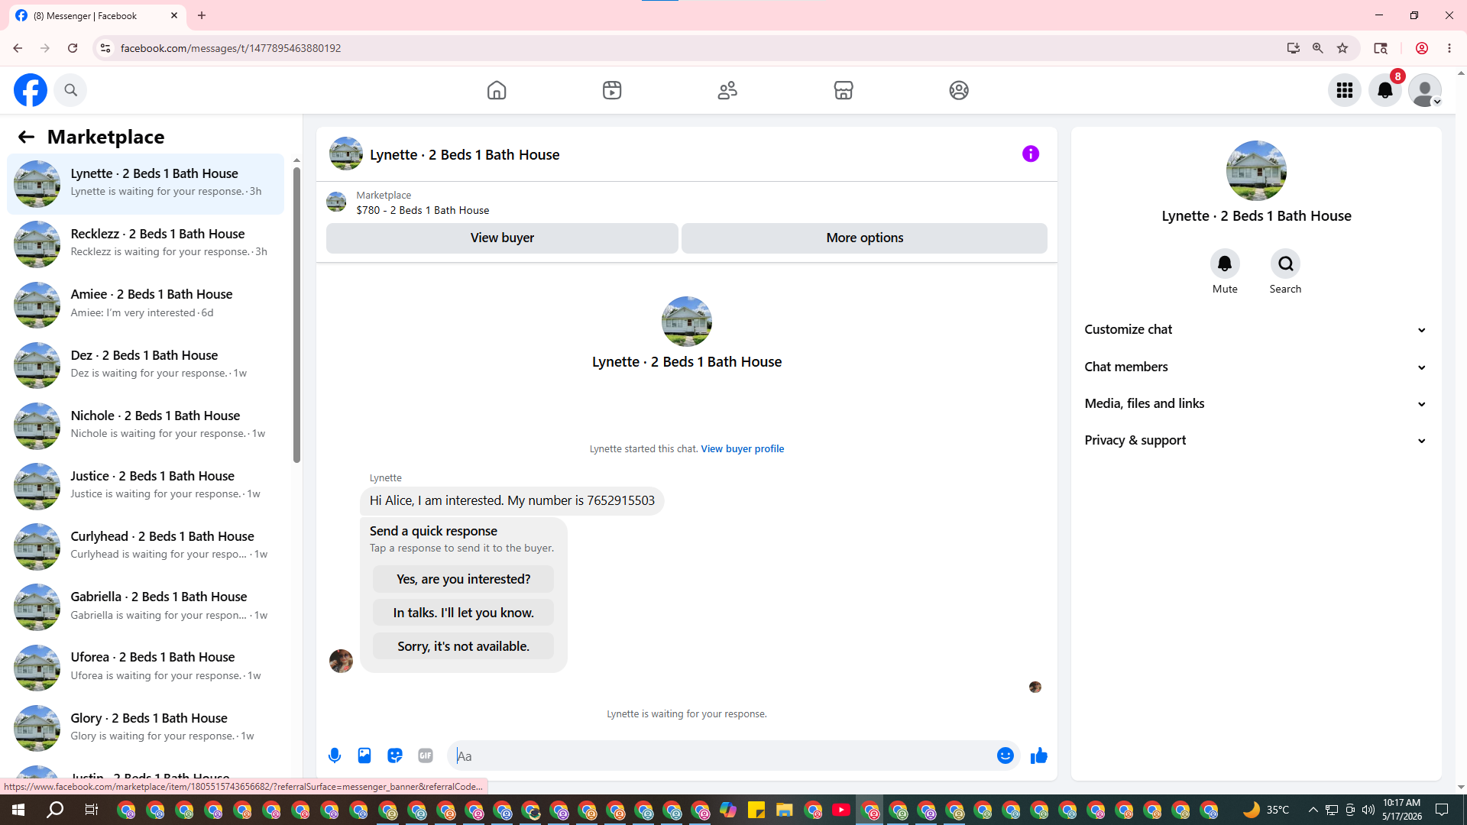Click Lynette's house avatar in right panel
1467x825 pixels.
pyautogui.click(x=1256, y=170)
